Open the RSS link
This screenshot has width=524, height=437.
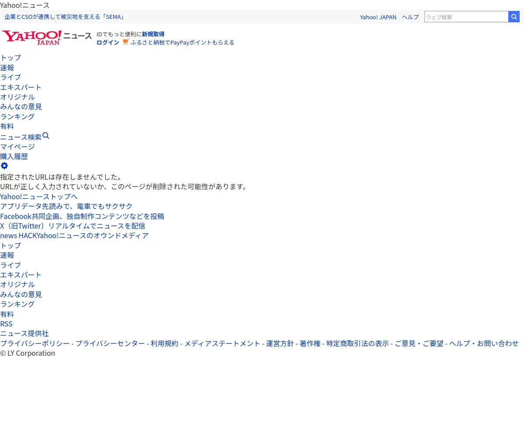tap(7, 324)
